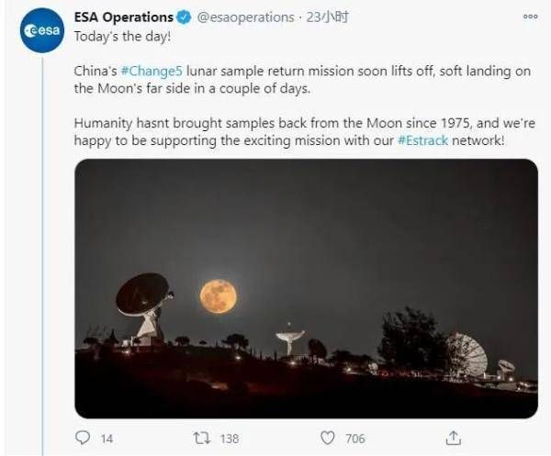Click the @esaoperations handle
This screenshot has width=551, height=456.
tap(246, 17)
